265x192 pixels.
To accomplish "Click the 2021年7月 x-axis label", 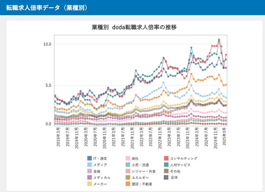I will 123,137.
